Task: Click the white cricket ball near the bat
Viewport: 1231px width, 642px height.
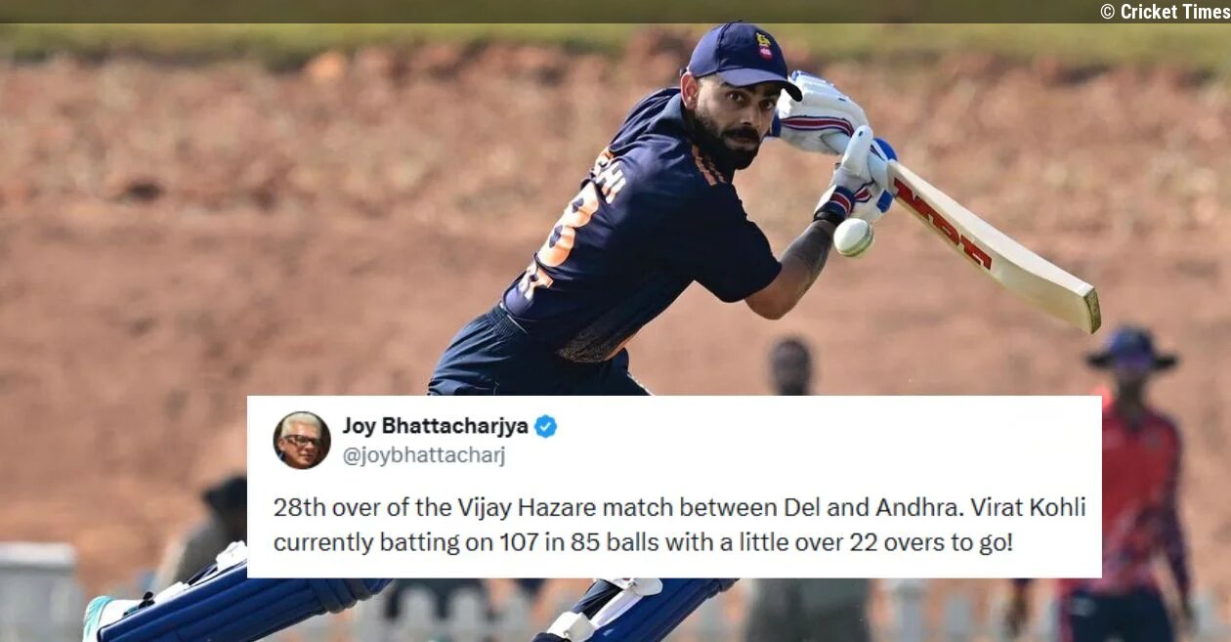Action: coord(853,237)
